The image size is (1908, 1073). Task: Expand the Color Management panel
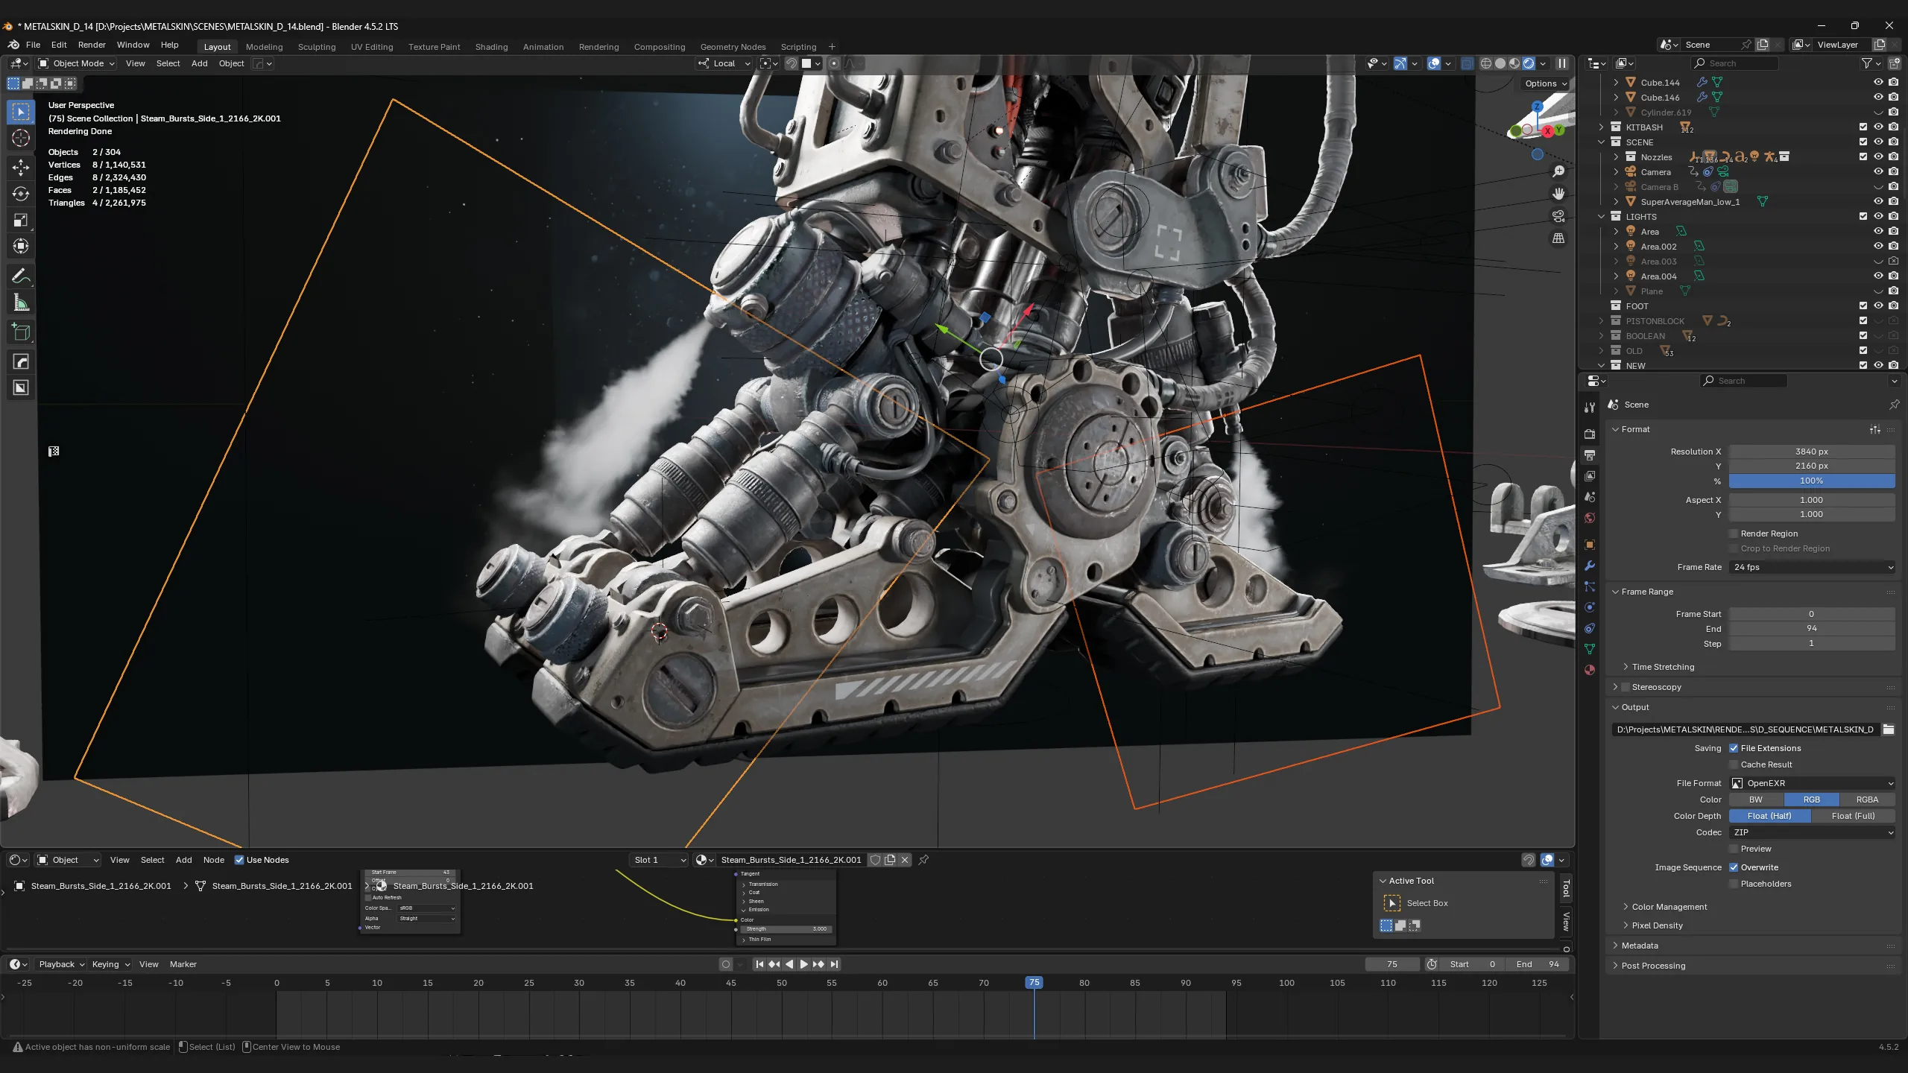(x=1669, y=907)
